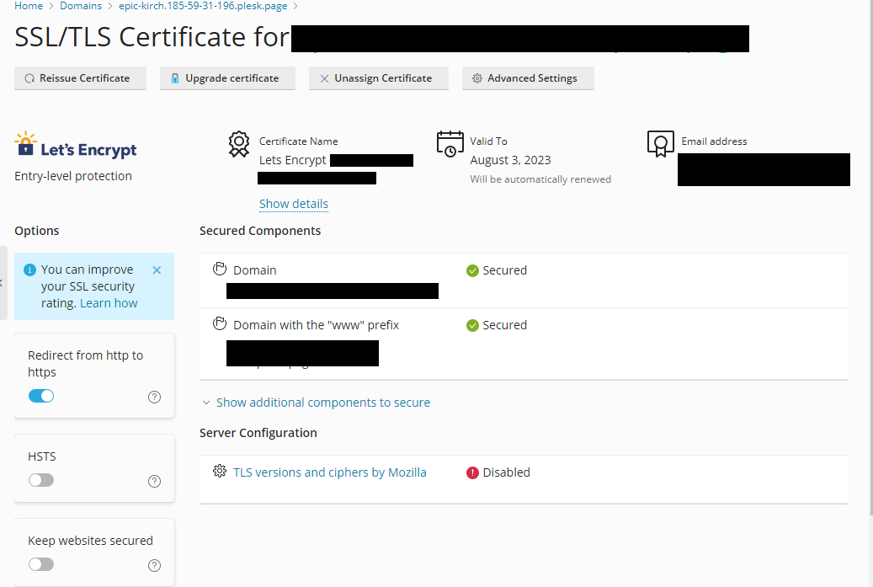Click the red Disabled status icon
This screenshot has width=873, height=587.
[472, 472]
